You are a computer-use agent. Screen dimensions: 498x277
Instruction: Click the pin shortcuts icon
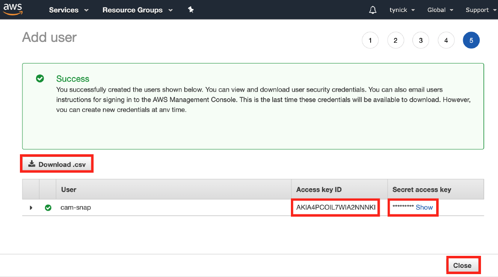coord(191,10)
